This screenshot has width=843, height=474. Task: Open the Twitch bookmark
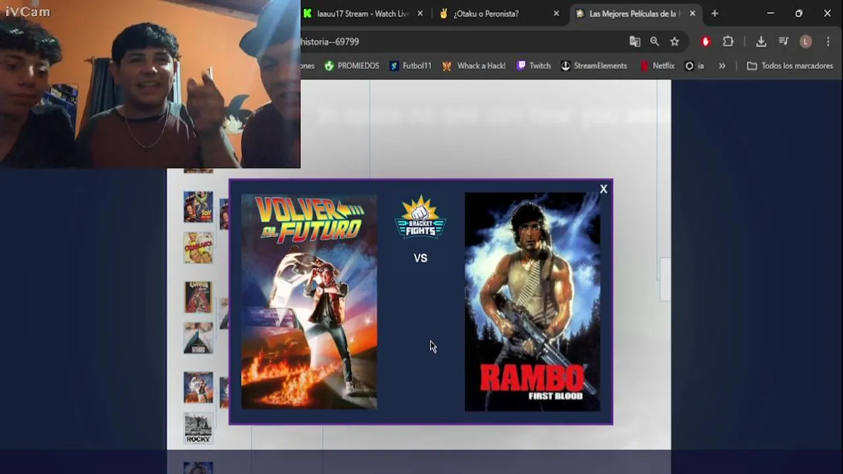[533, 66]
